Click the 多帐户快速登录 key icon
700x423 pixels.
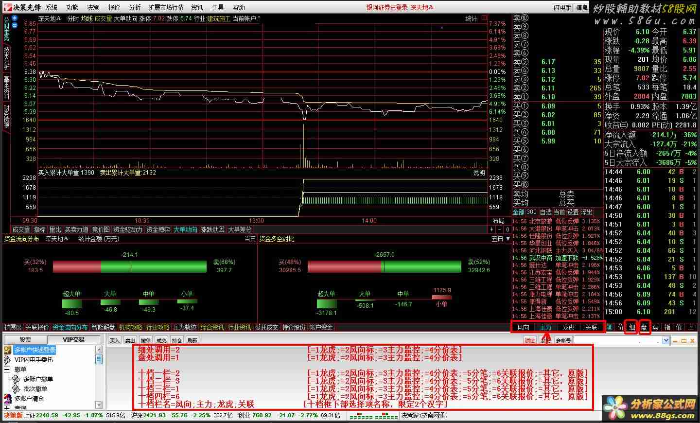coord(7,350)
